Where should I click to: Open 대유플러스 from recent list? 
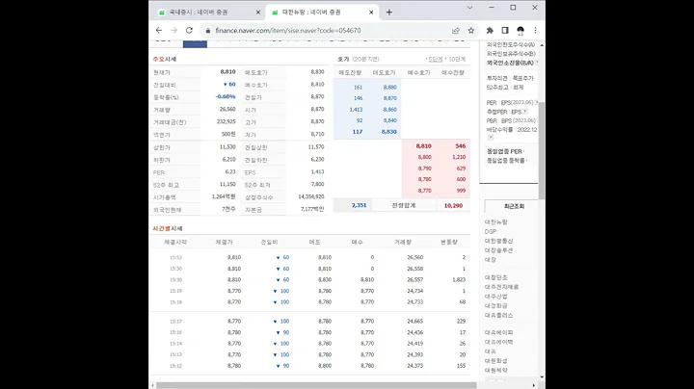[499, 315]
